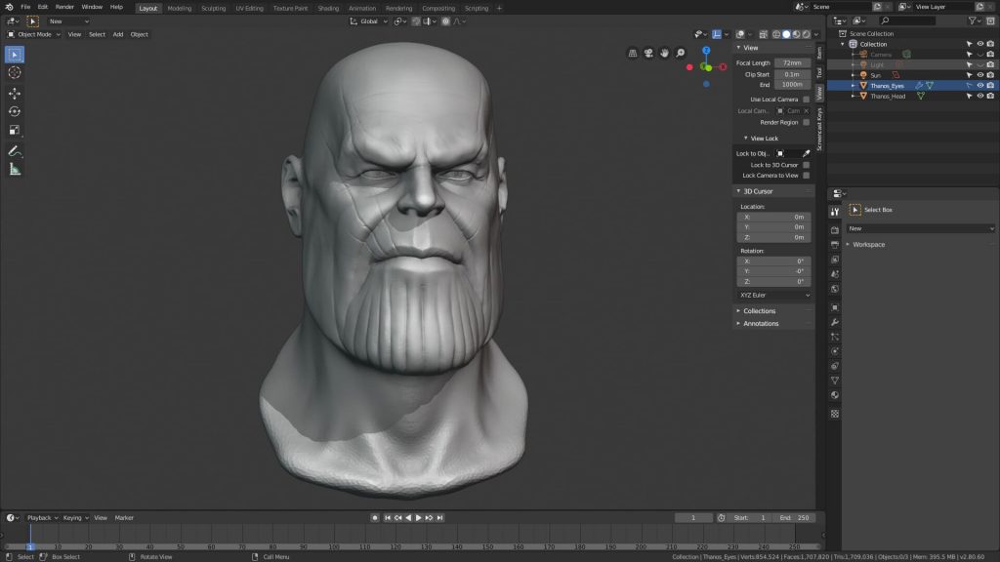Click the pan hand icon in viewport

click(664, 53)
